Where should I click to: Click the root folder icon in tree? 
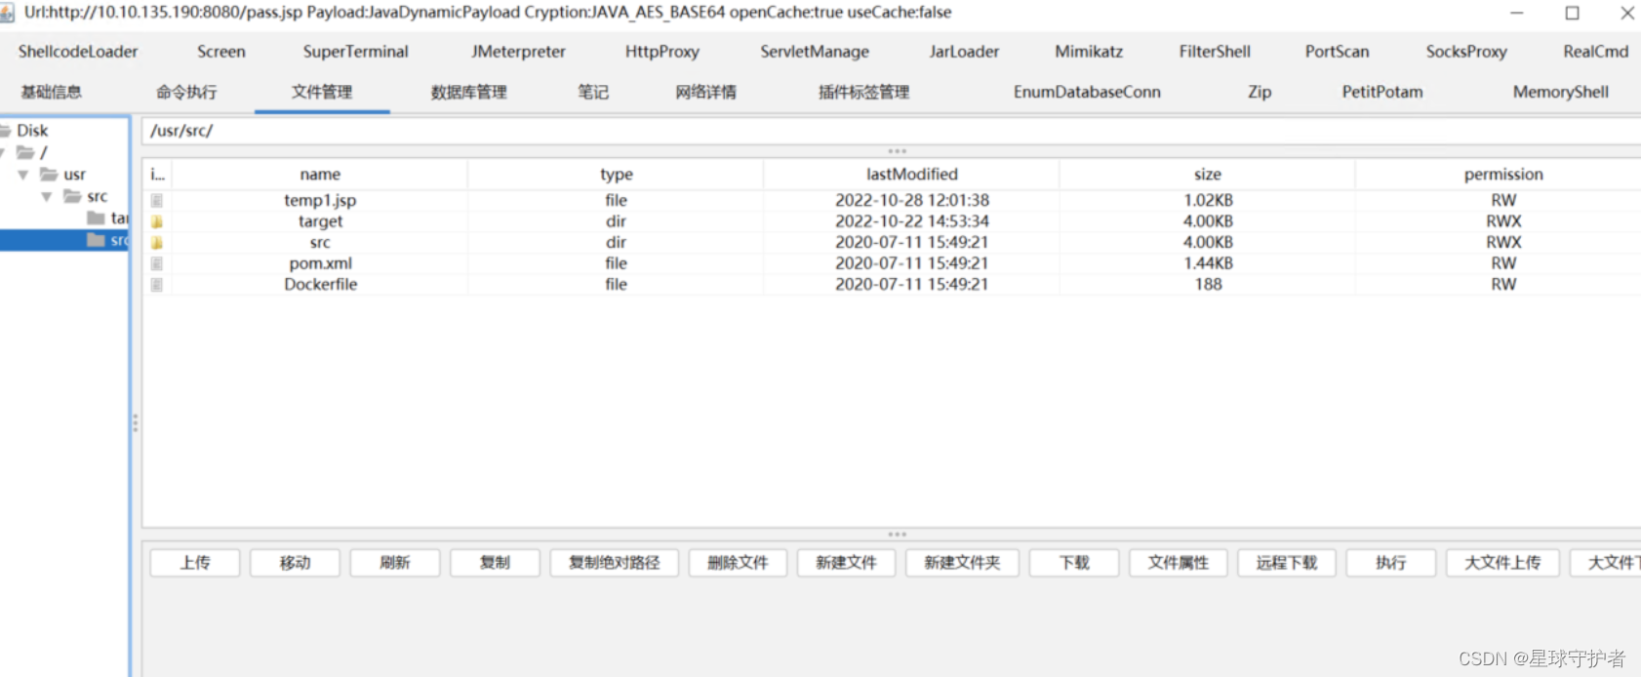(x=25, y=152)
